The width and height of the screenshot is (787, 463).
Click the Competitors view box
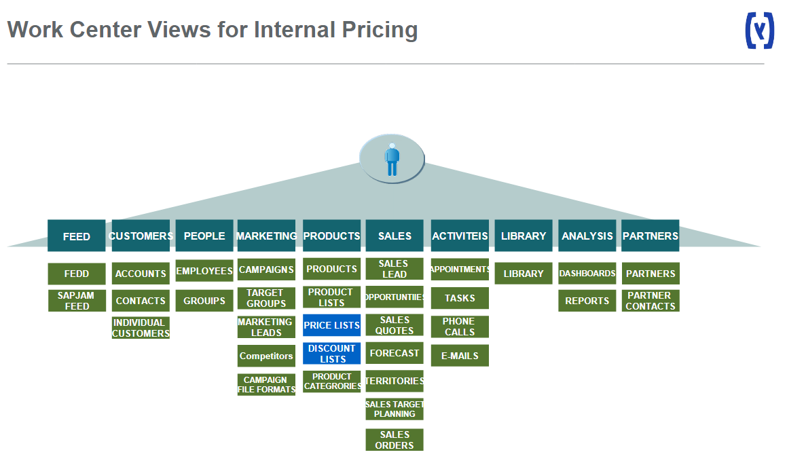coord(266,356)
